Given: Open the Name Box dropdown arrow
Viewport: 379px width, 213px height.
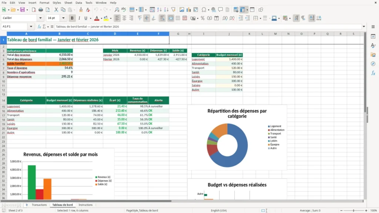Looking at the screenshot, I should (x=31, y=27).
